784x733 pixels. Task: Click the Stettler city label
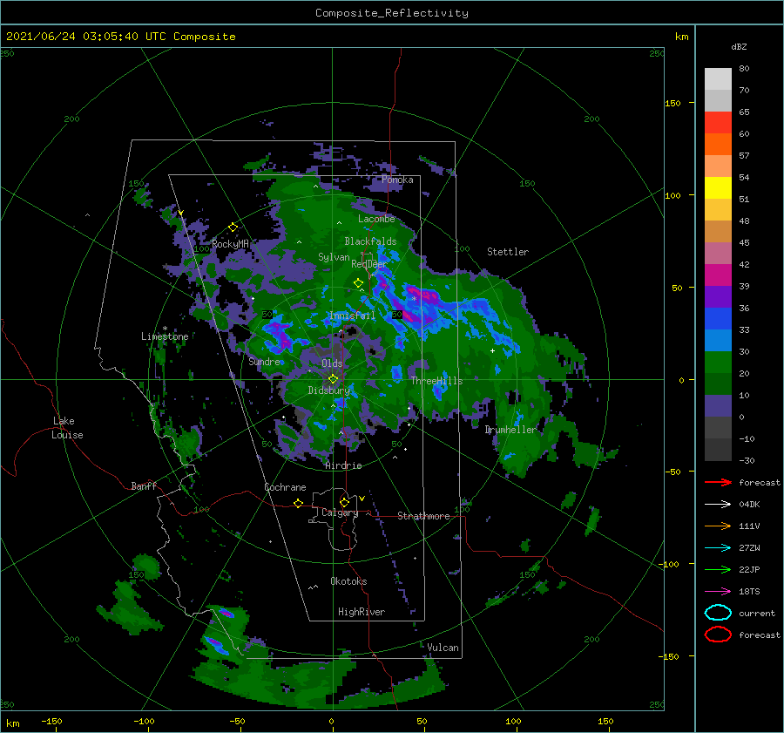tap(508, 252)
